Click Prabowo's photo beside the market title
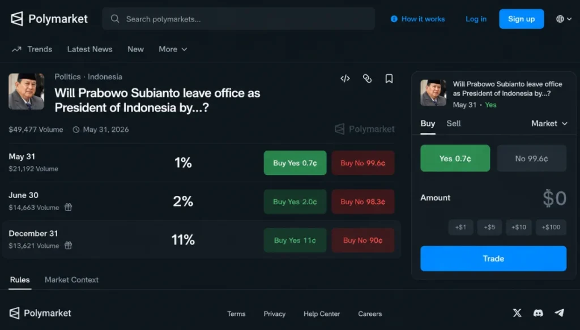 pyautogui.click(x=26, y=91)
